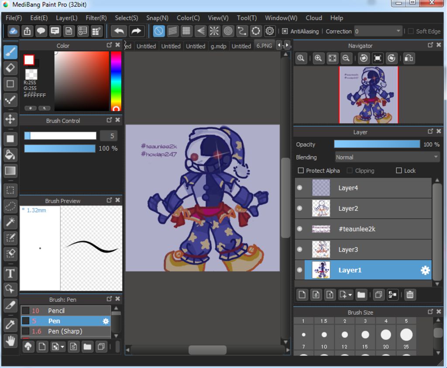447x368 pixels.
Task: Zoom out within Navigator panel
Action: point(346,58)
